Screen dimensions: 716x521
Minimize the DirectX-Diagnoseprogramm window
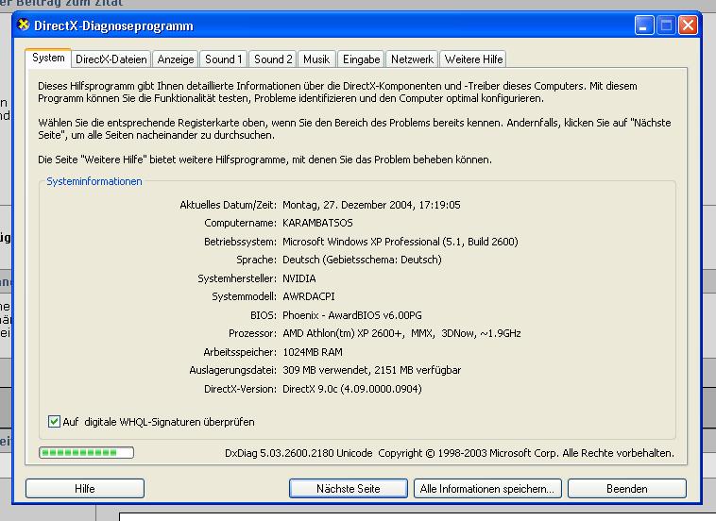click(x=644, y=25)
